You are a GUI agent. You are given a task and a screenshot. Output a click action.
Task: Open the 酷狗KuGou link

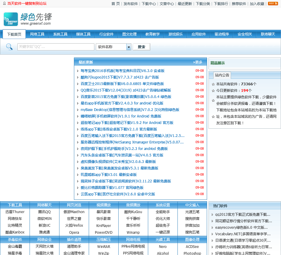133,212
